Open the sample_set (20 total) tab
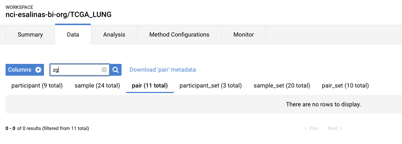Screen dimensions: 402x144 pyautogui.click(x=282, y=86)
